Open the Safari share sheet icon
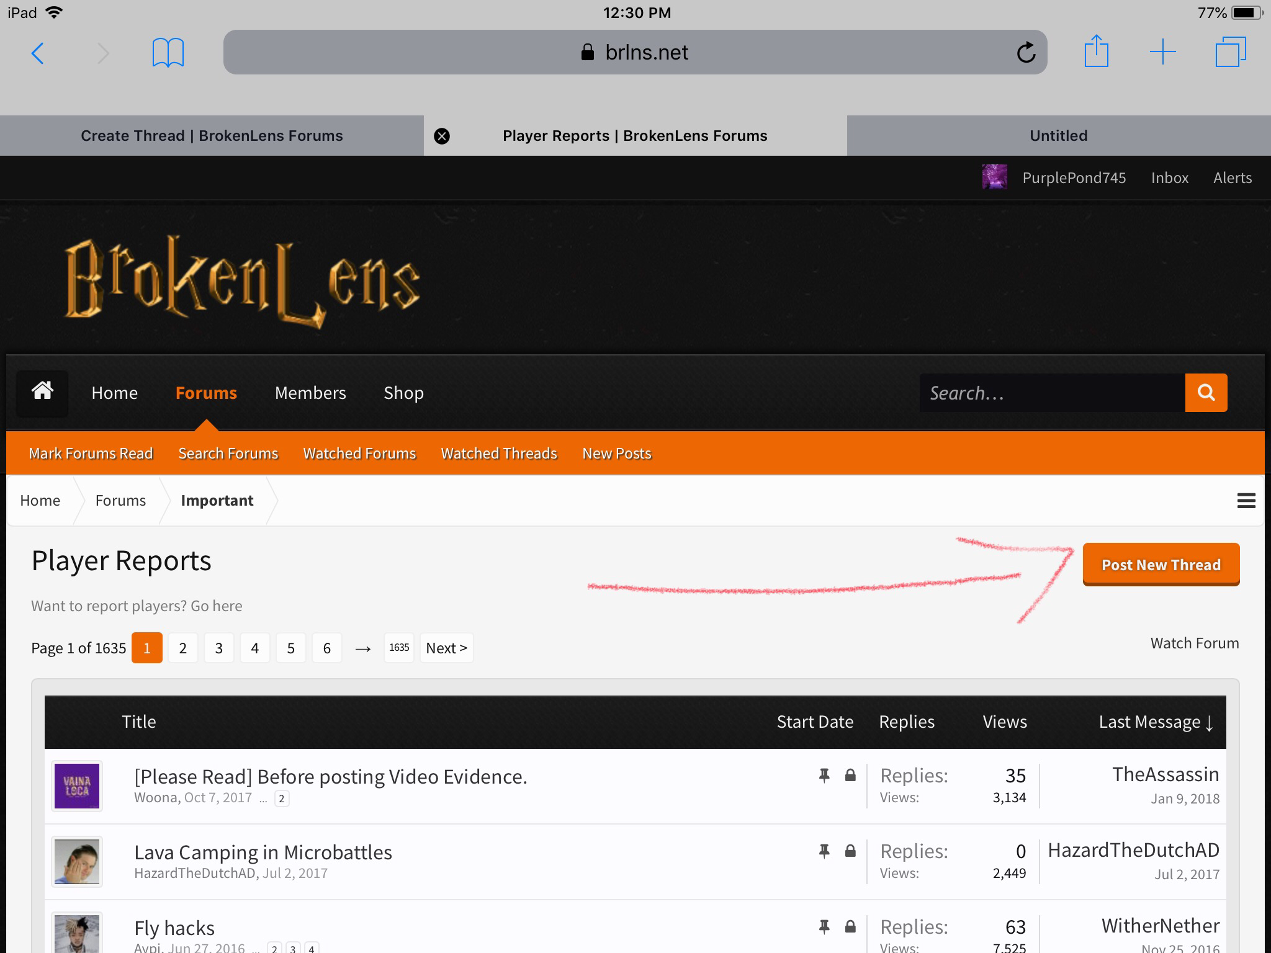 click(x=1097, y=51)
